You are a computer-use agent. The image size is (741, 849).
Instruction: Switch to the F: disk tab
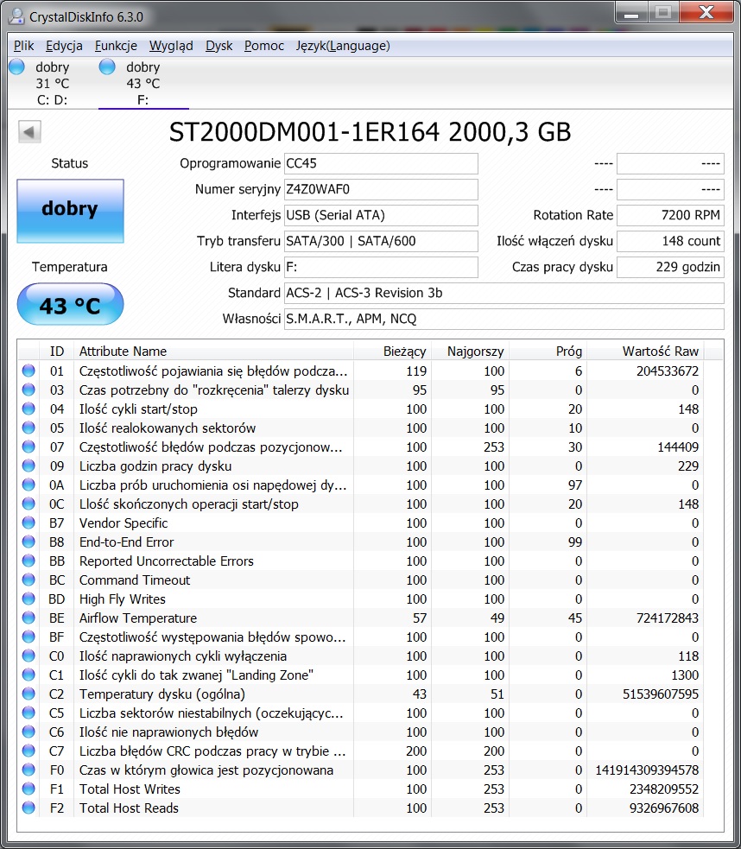point(143,83)
